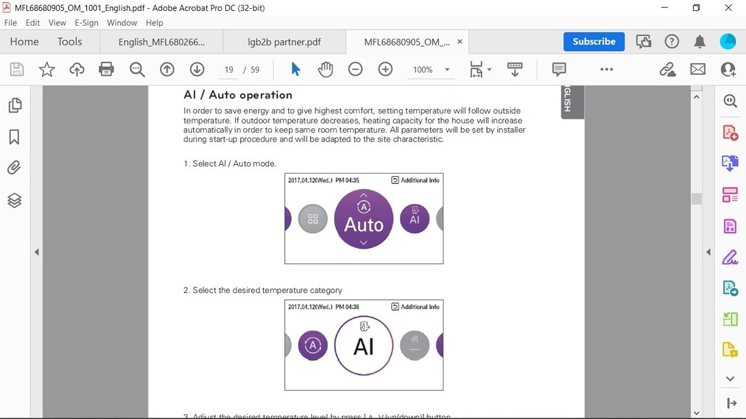Screen dimensions: 746x419
Task: Click the zoom out minus button
Action: pos(355,69)
